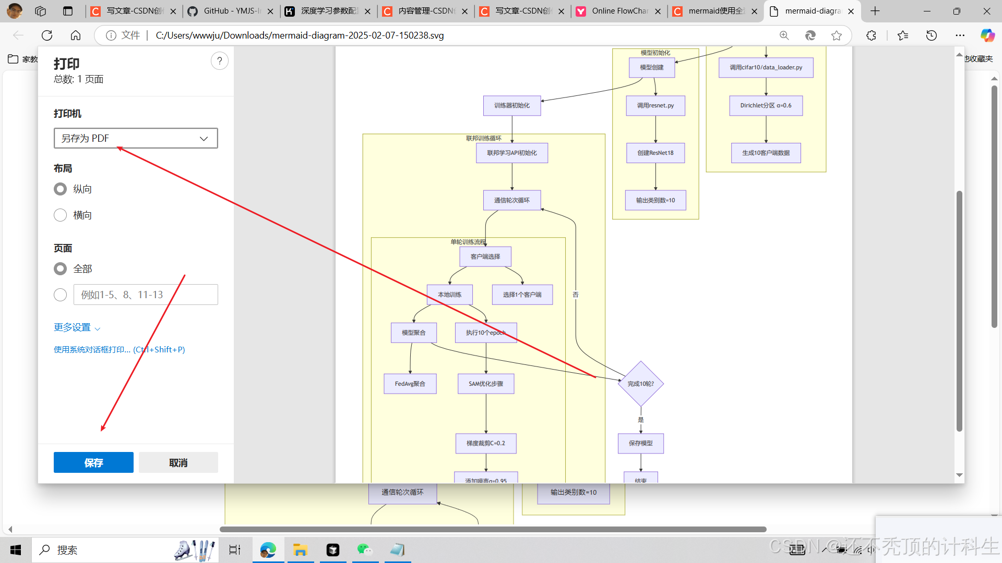
Task: Open browser history clock icon
Action: pyautogui.click(x=932, y=35)
